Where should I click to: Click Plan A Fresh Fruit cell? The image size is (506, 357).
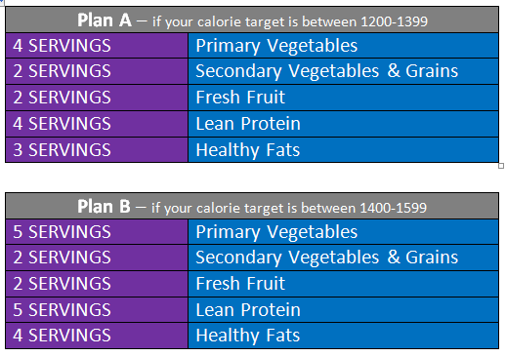(x=343, y=98)
